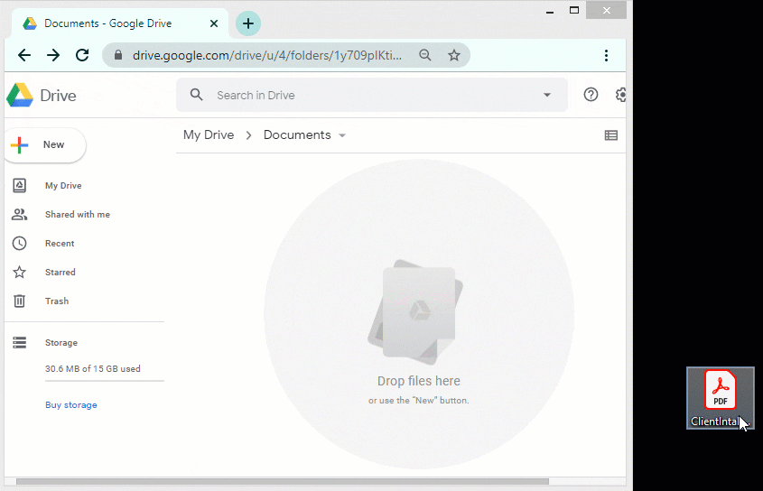Reload the page with refresh icon
The height and width of the screenshot is (491, 763).
[82, 55]
